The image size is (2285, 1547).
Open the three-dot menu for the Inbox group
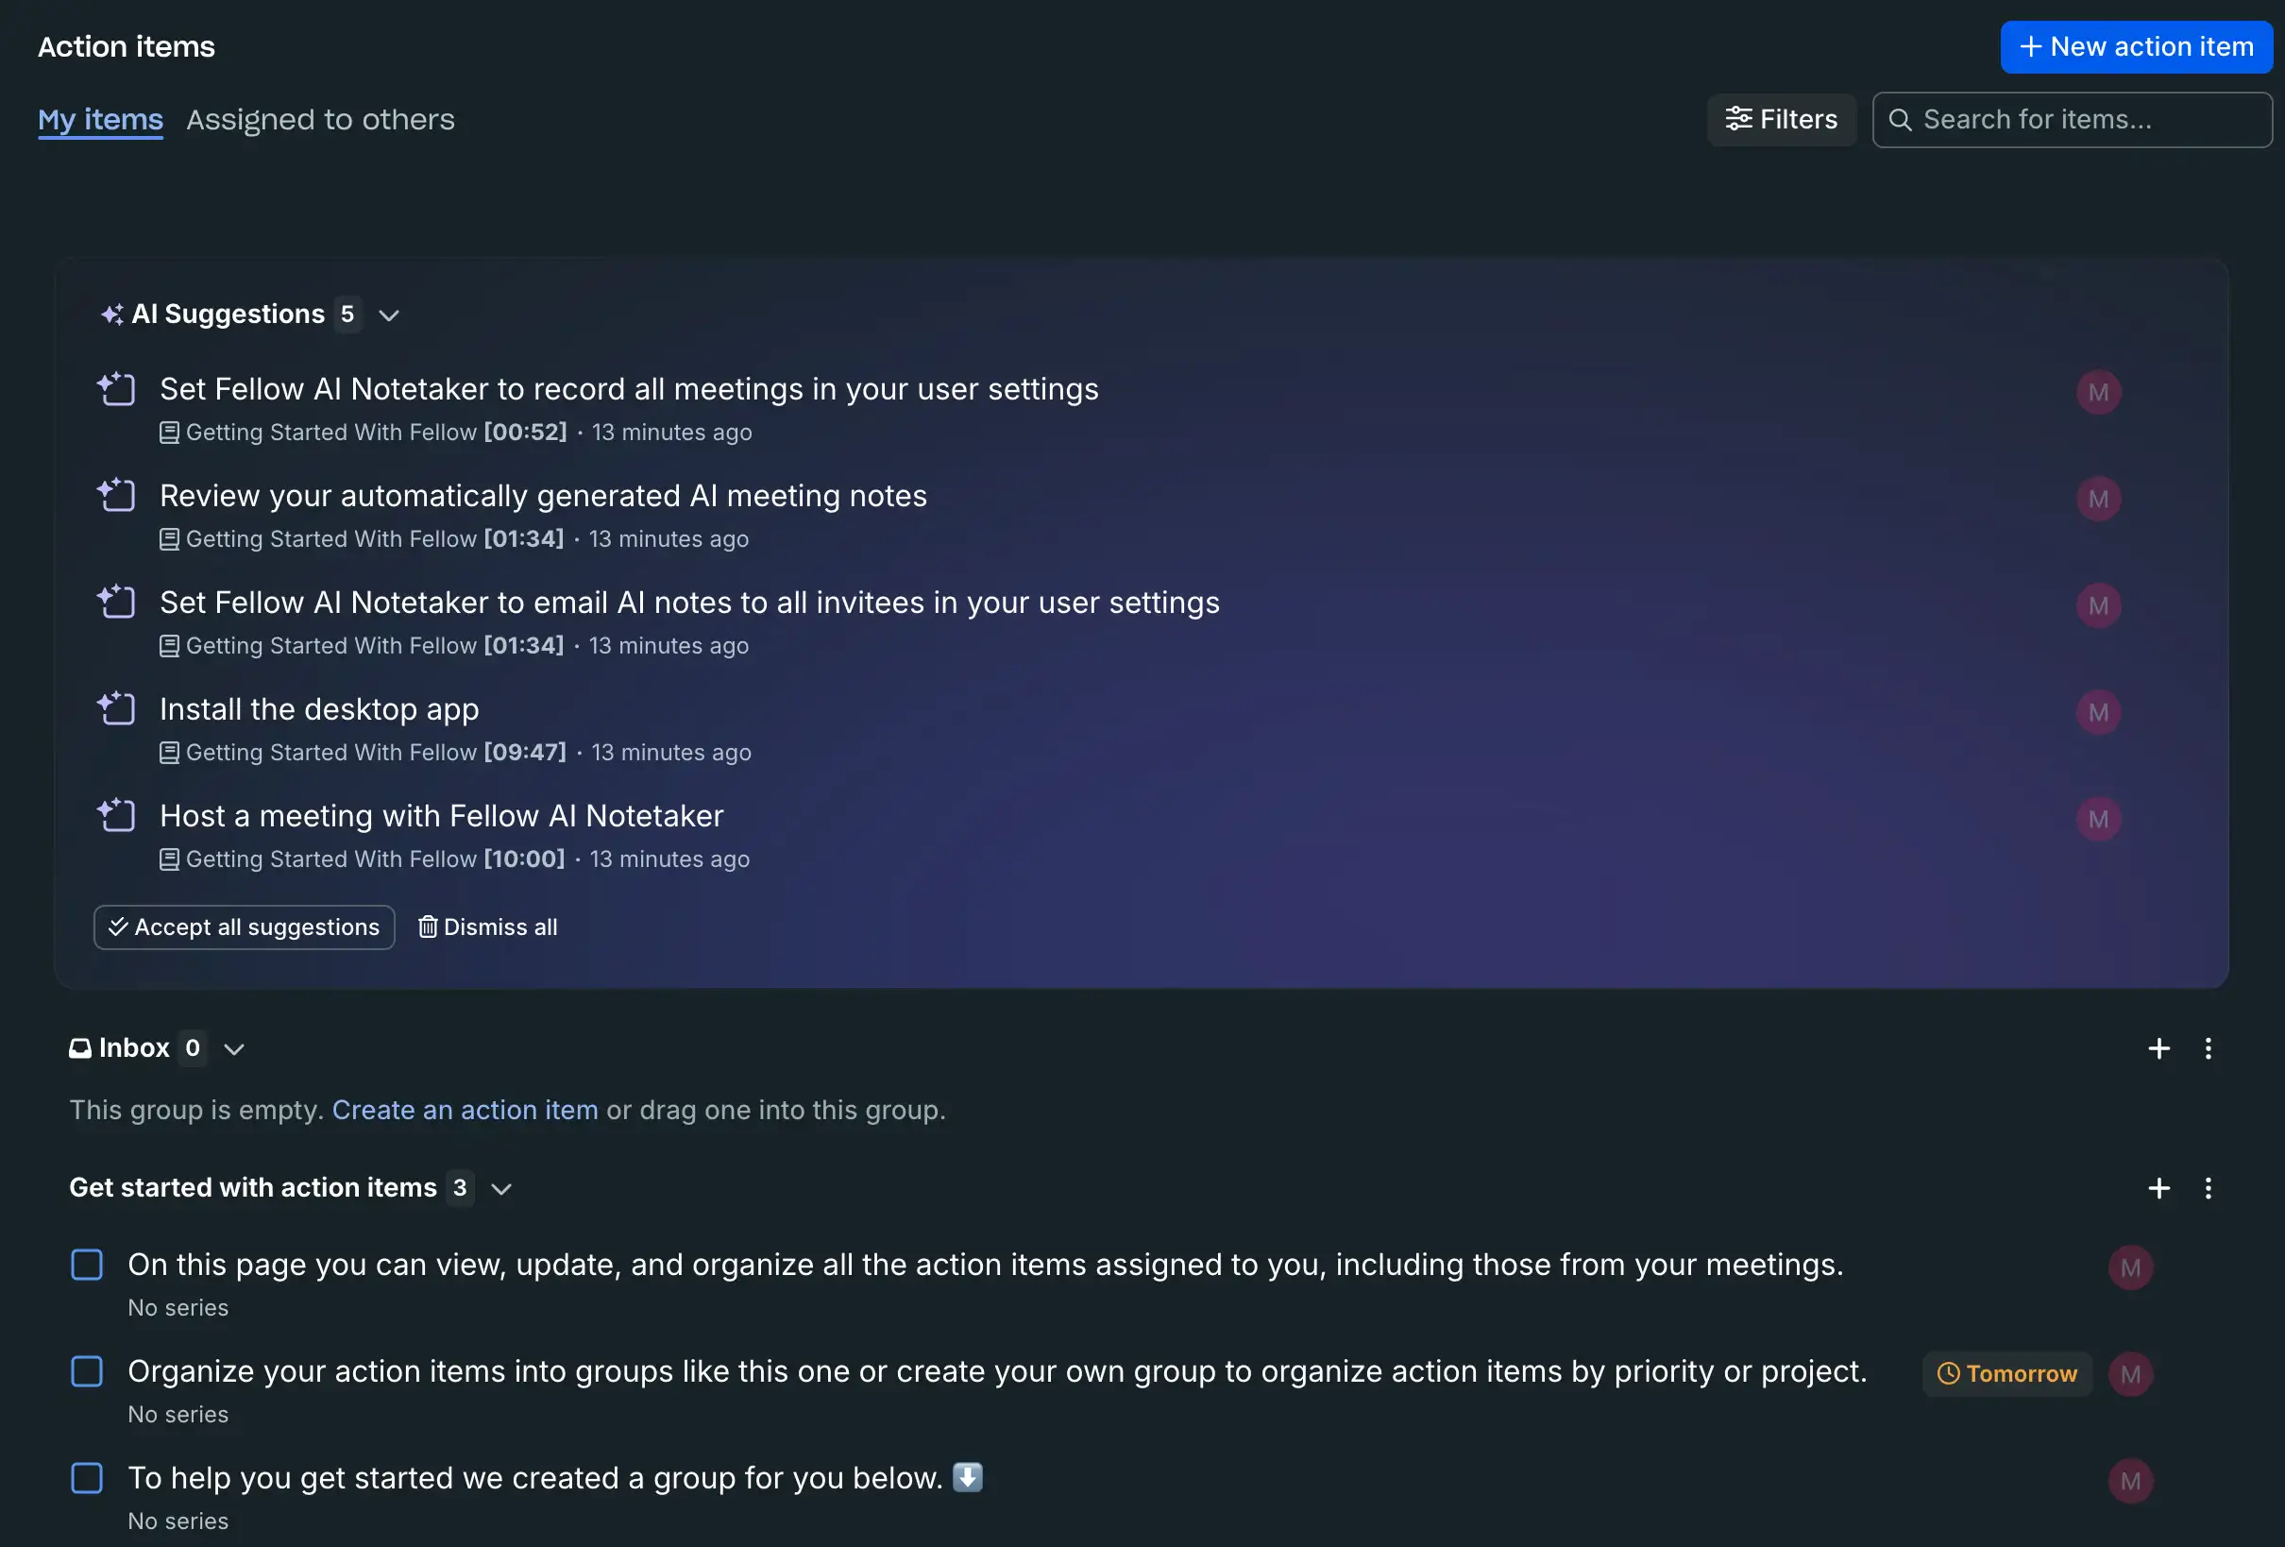click(x=2209, y=1048)
